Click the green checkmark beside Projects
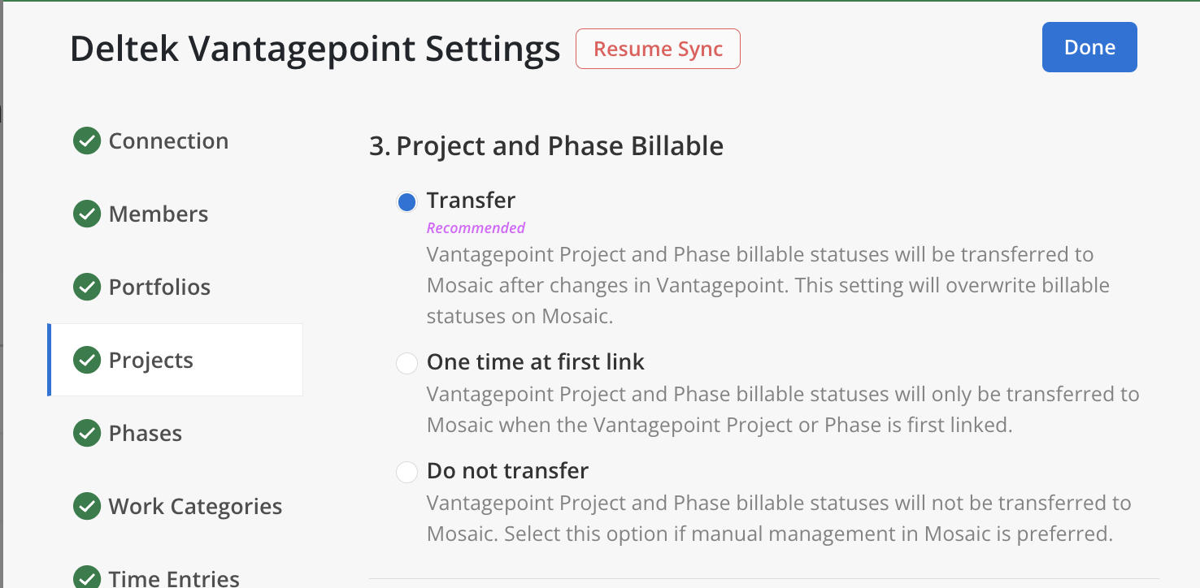The width and height of the screenshot is (1200, 588). (x=87, y=361)
